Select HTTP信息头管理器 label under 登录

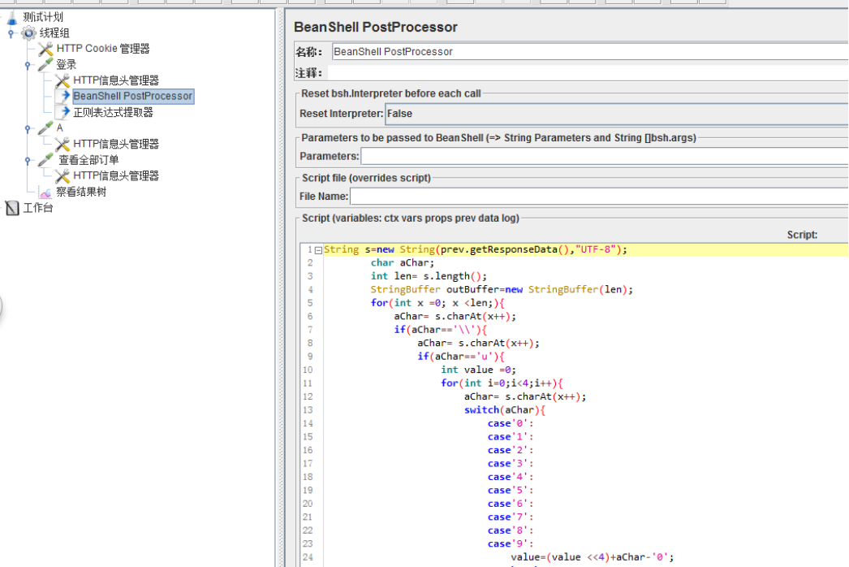116,80
